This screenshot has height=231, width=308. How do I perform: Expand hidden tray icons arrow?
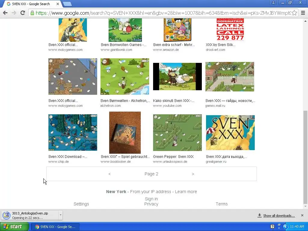pos(285,227)
